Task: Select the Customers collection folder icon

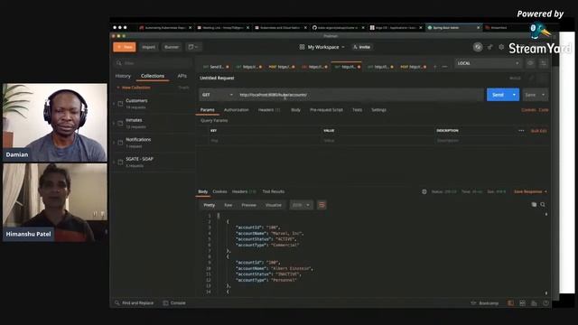Action: (120, 104)
